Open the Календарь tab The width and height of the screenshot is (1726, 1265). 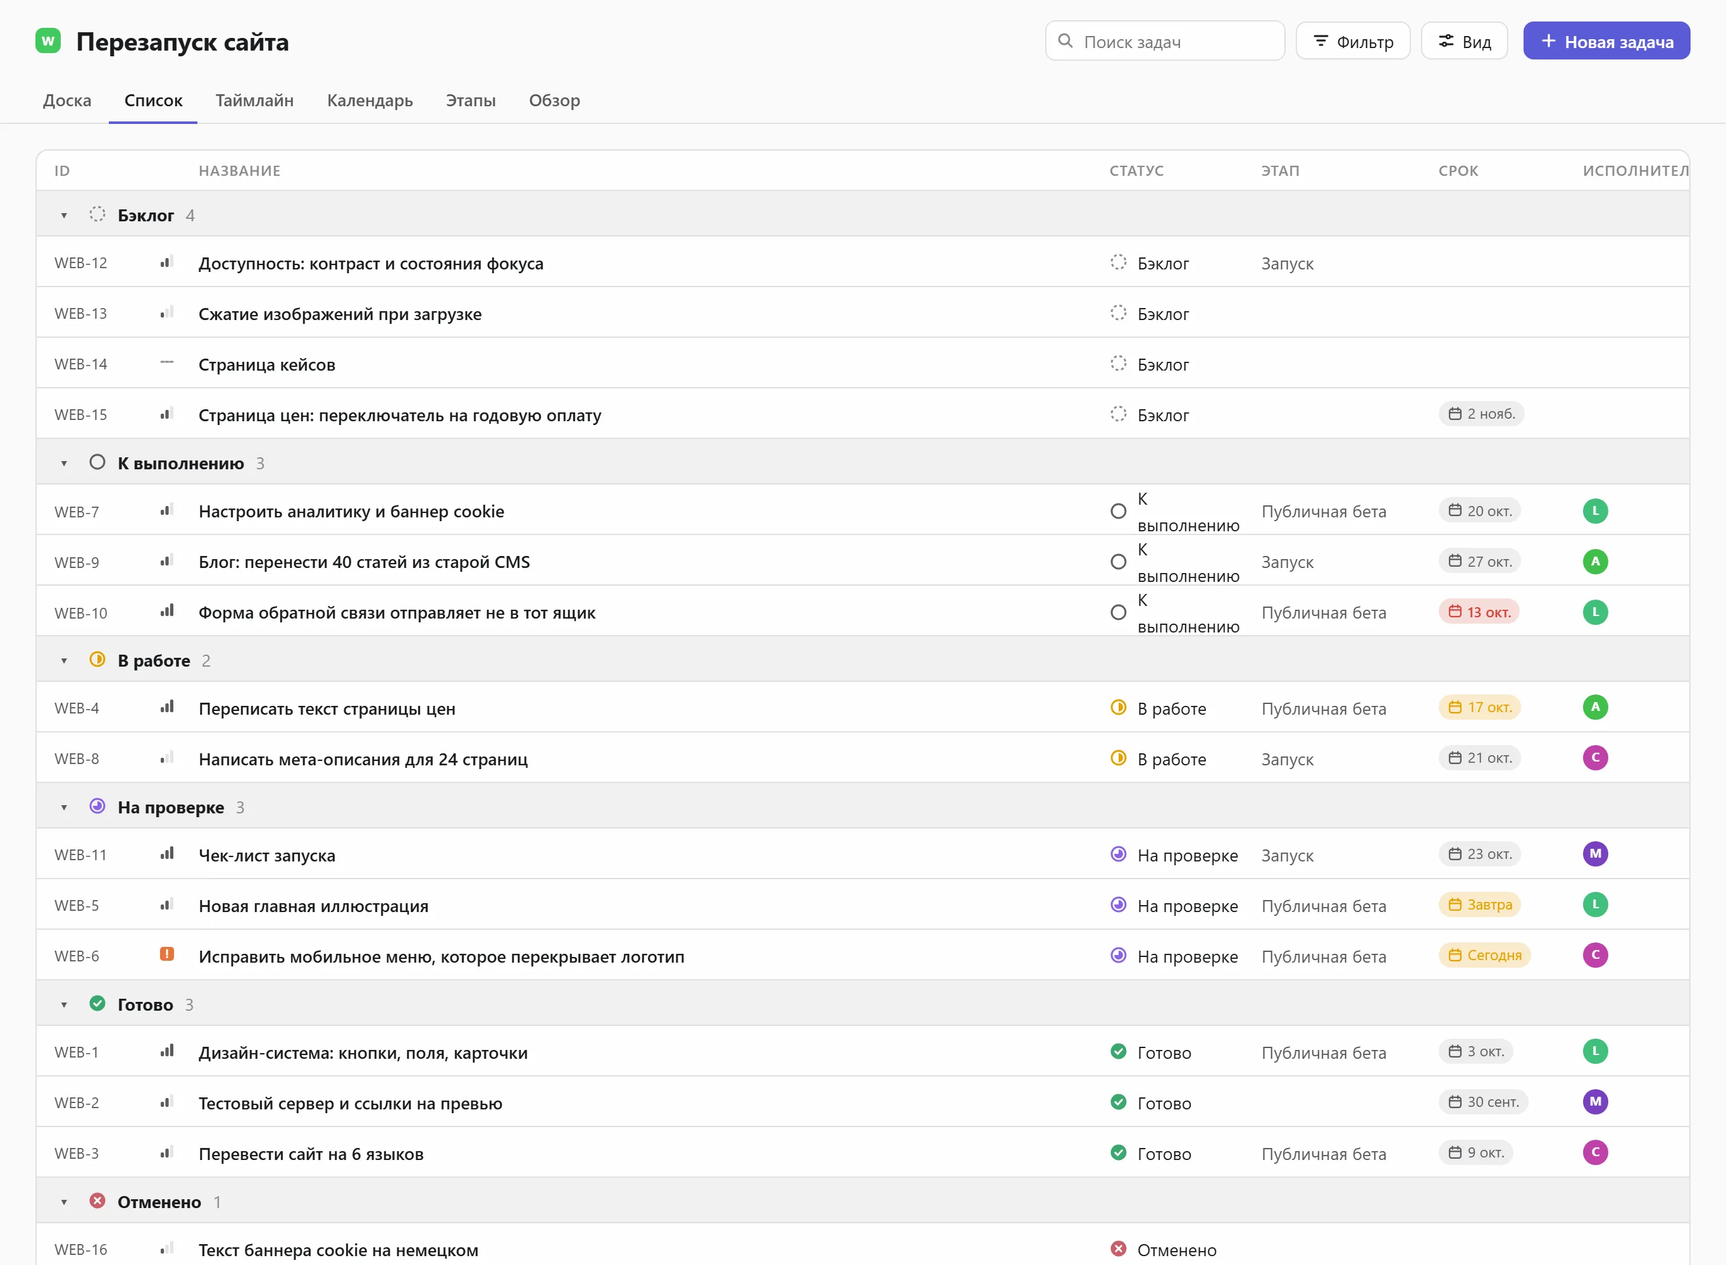[x=370, y=101]
